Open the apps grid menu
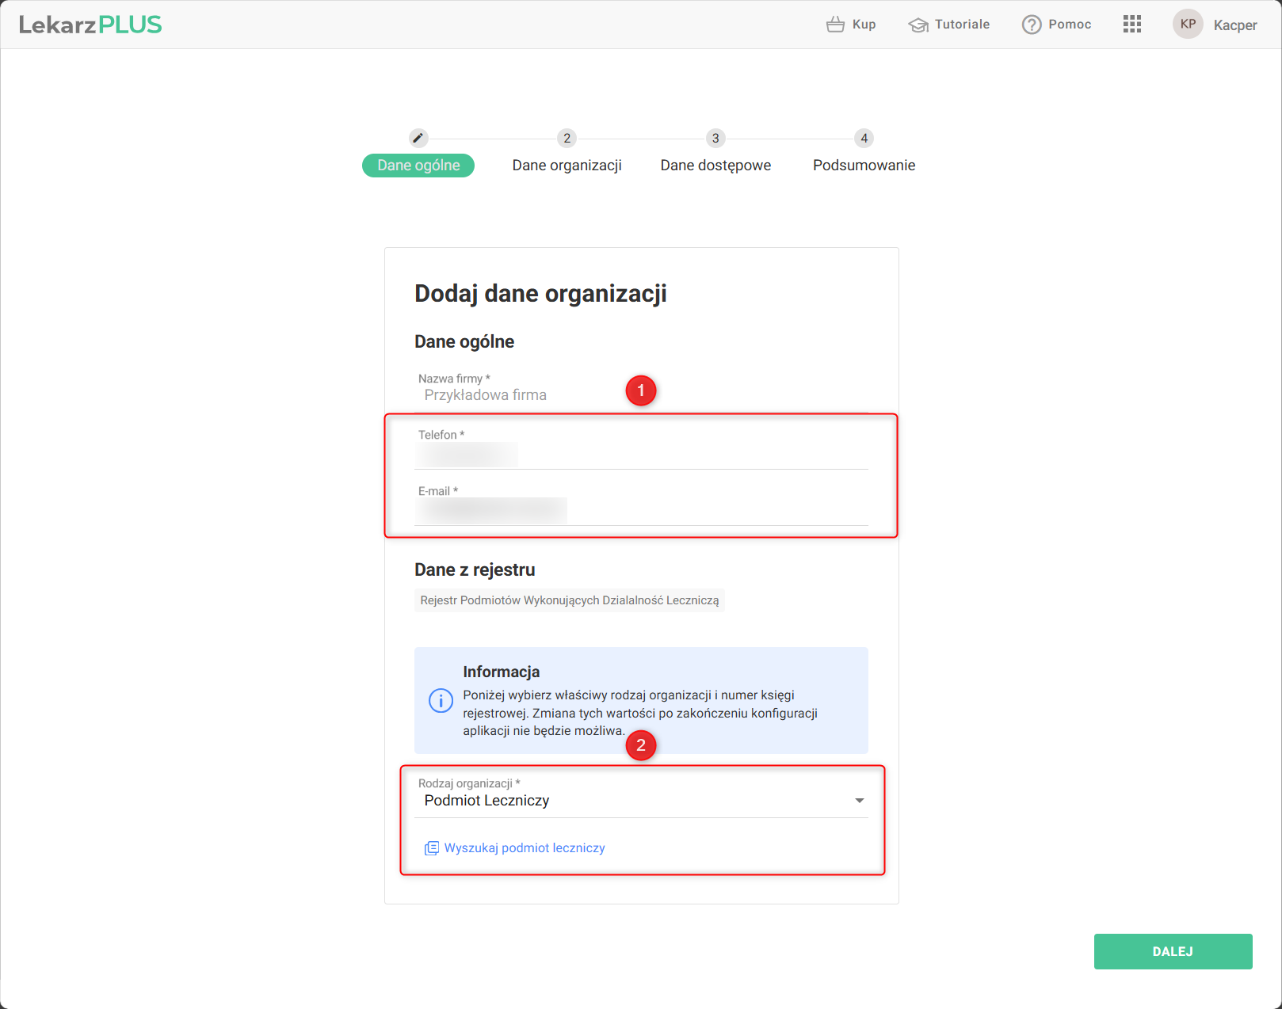The height and width of the screenshot is (1009, 1282). pyautogui.click(x=1131, y=25)
